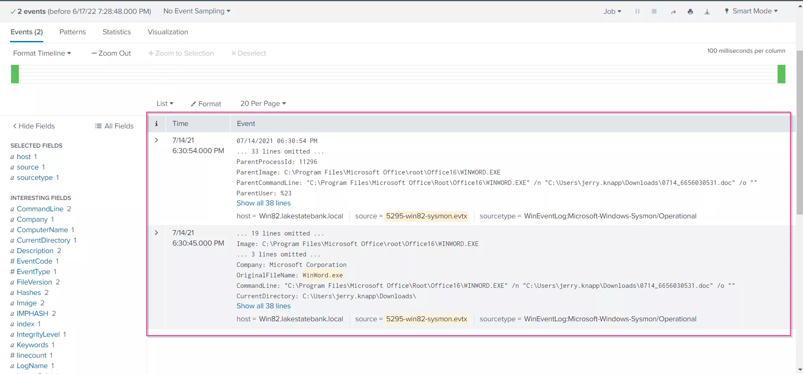Open the Company field
The image size is (803, 374).
[x=32, y=219]
